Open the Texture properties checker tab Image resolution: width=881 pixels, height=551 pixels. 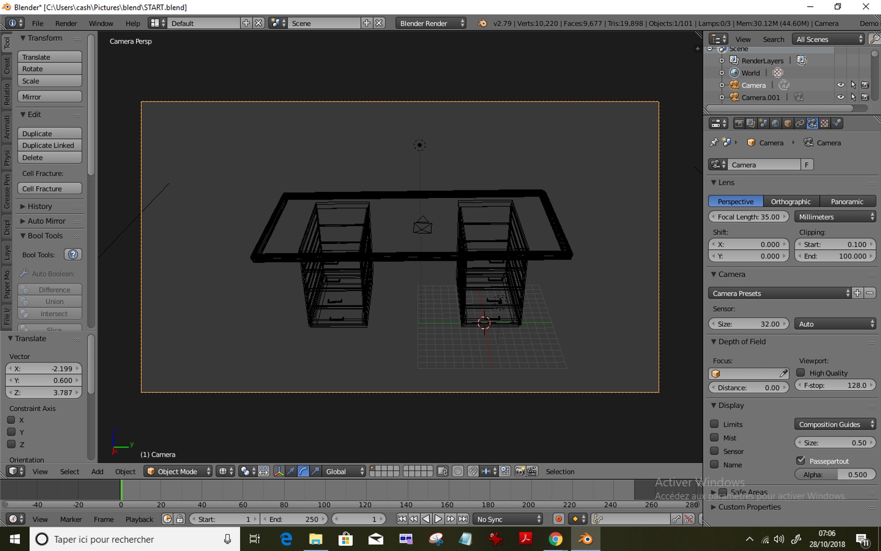(824, 123)
